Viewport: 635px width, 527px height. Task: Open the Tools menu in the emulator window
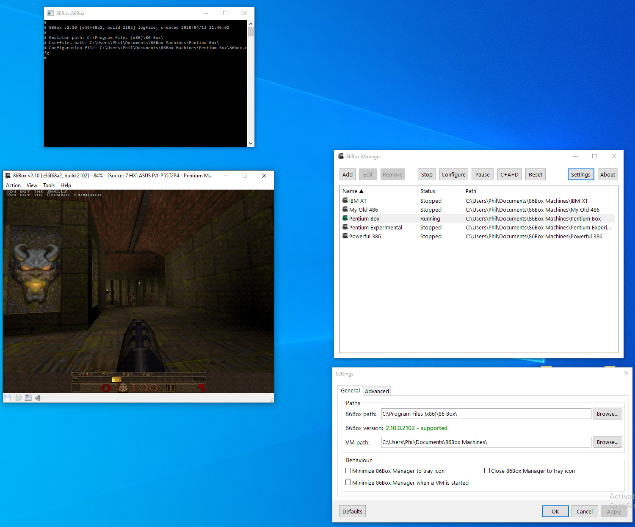click(49, 185)
